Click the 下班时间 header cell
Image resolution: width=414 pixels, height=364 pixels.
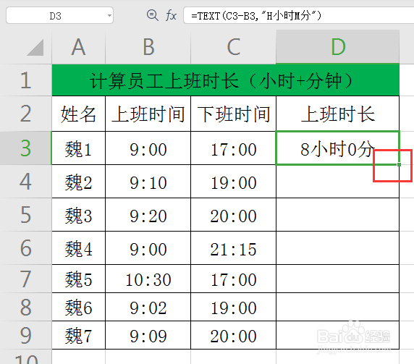(x=233, y=114)
